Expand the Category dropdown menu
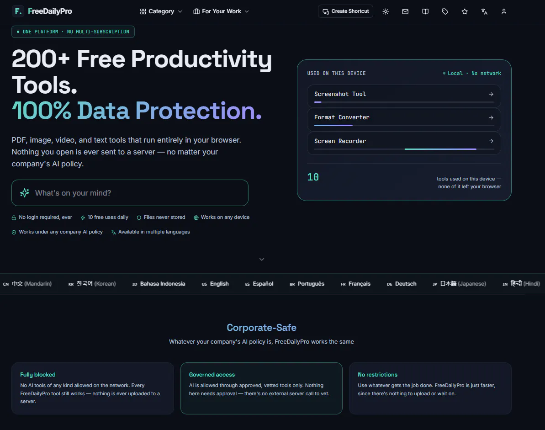Screen dimensions: 545x430 coord(161,11)
